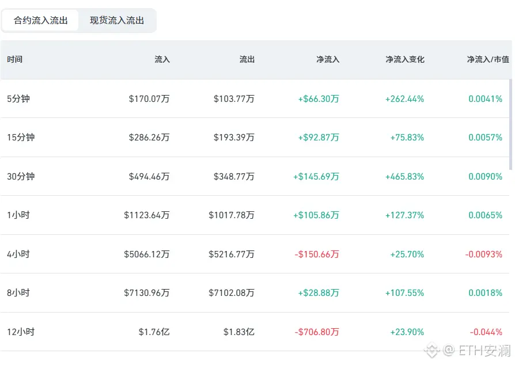Image resolution: width=515 pixels, height=365 pixels.
Task: Click the watermark logo icon beside ETH安澜
Action: 432,349
